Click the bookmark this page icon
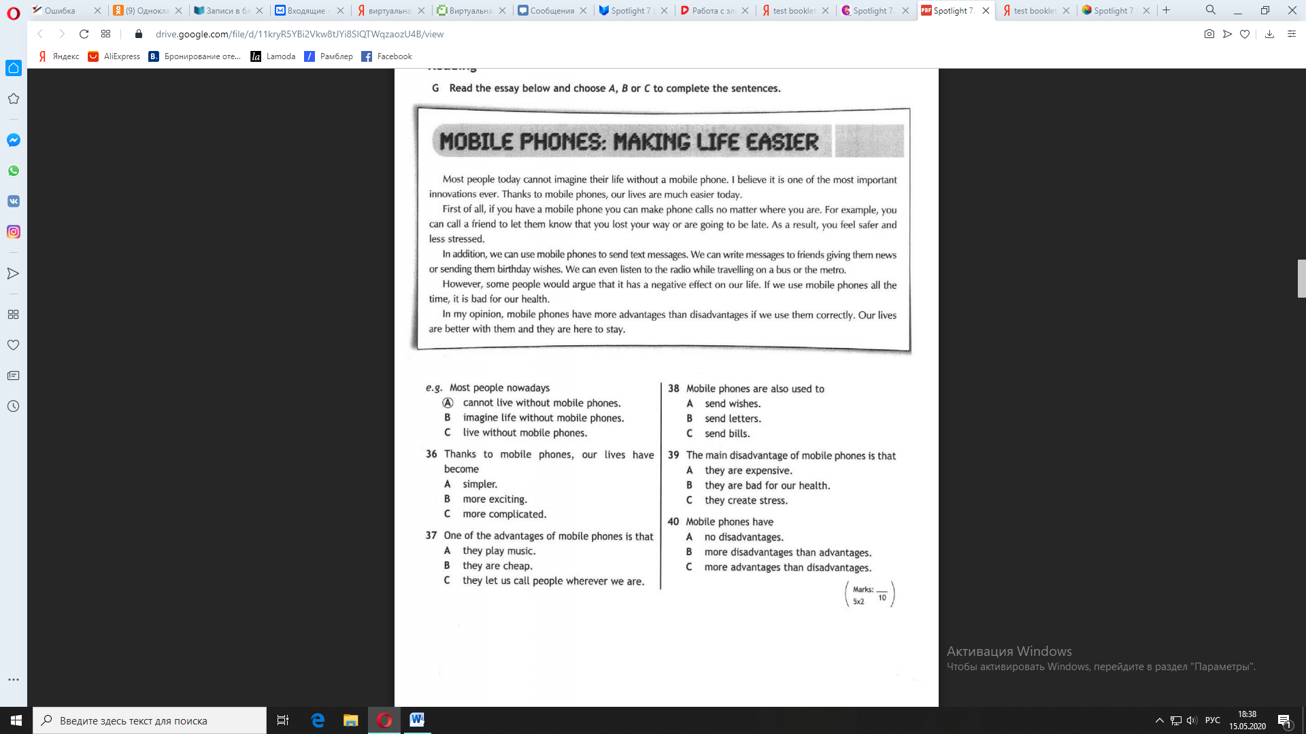Screen dimensions: 1306x734 coord(1245,34)
